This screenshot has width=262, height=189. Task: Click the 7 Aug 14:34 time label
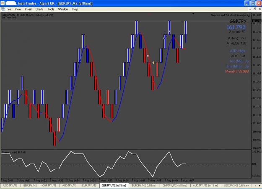point(73,180)
